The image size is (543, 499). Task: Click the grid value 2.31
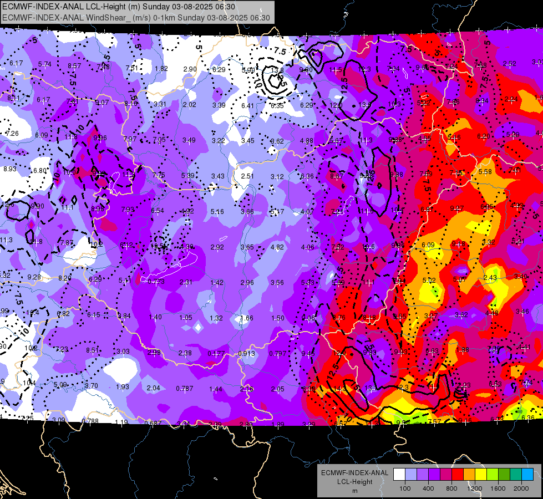coord(186,282)
